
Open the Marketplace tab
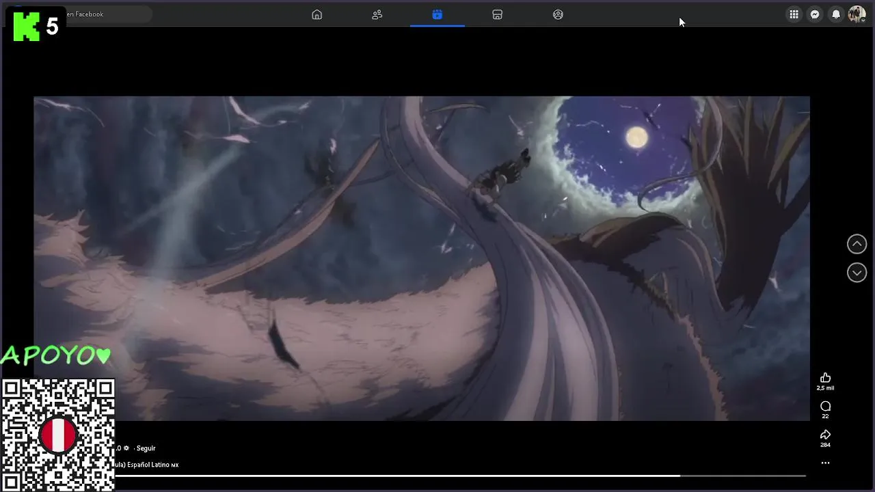[498, 14]
